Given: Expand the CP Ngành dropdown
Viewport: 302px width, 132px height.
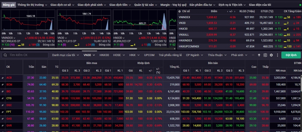Looking at the screenshot, I should click(x=194, y=55).
